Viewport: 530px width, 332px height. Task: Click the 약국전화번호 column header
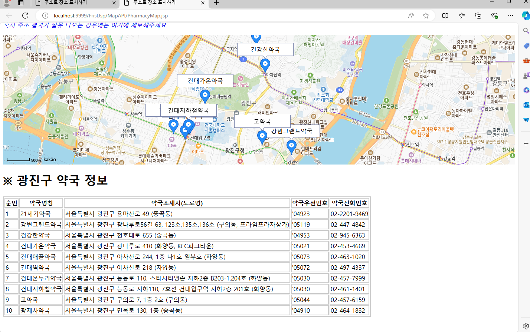(350, 203)
